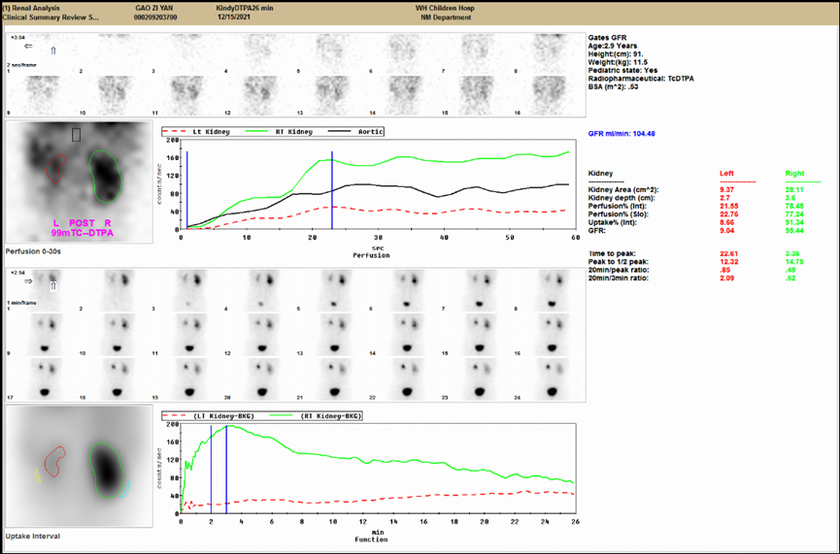Click the '1 min/frame' label in function series
Viewport: 840px width, 554px height.
(21, 303)
